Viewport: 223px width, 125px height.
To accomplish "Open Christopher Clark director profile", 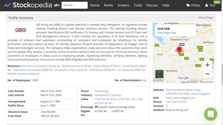I will 65,70.
